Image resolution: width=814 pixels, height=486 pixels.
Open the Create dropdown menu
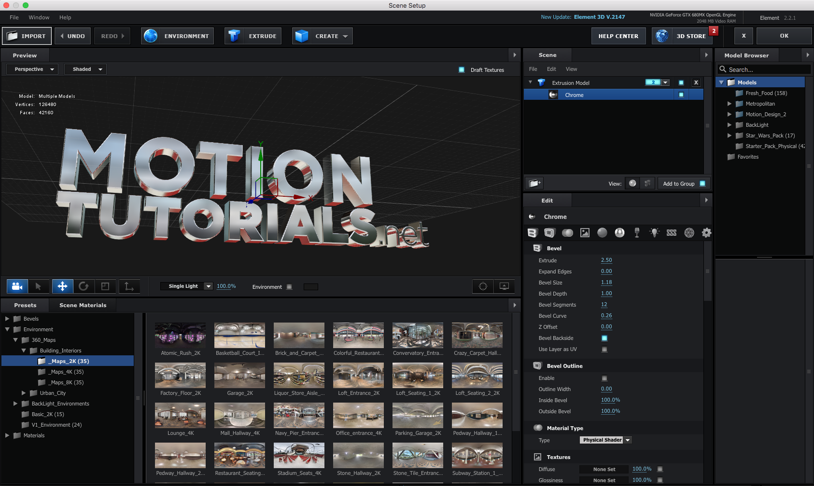(x=322, y=36)
